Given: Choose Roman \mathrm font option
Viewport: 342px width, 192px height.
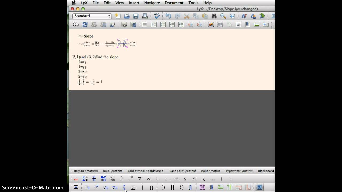Looking at the screenshot, I should click(x=86, y=171).
